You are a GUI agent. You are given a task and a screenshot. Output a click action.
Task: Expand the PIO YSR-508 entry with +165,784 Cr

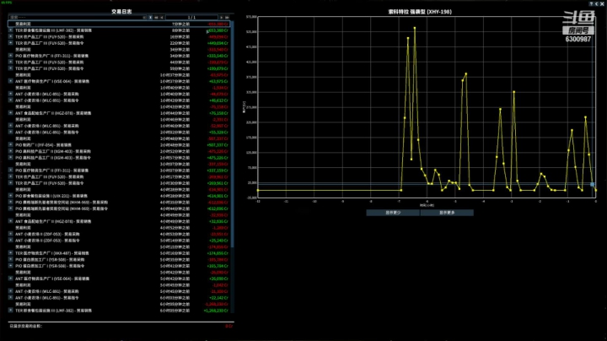(x=11, y=266)
